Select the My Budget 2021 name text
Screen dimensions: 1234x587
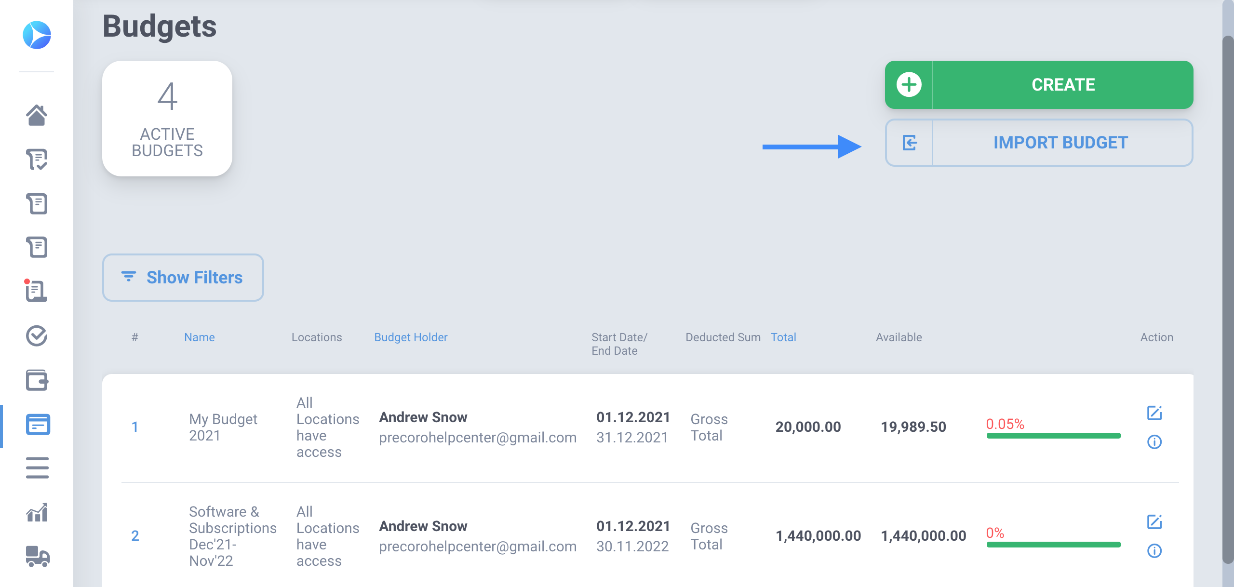(x=223, y=427)
